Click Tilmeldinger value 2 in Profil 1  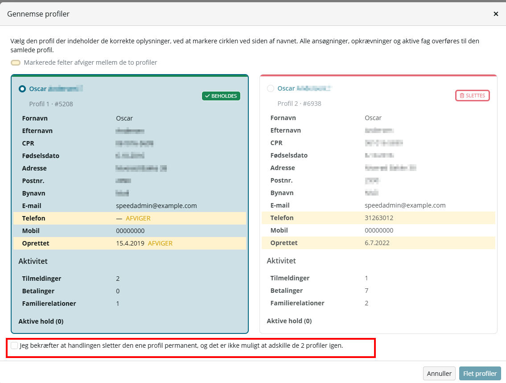[x=118, y=279]
